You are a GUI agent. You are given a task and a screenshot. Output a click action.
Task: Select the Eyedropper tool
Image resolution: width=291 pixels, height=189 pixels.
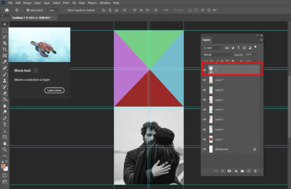coord(5,62)
